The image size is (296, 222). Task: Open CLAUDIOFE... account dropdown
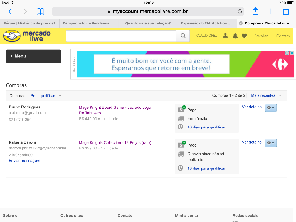click(x=207, y=36)
